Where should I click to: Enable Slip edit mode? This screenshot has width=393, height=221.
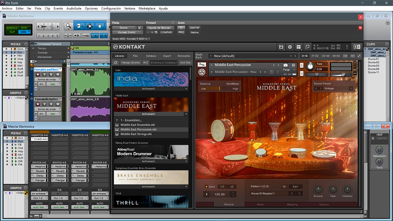[12, 32]
